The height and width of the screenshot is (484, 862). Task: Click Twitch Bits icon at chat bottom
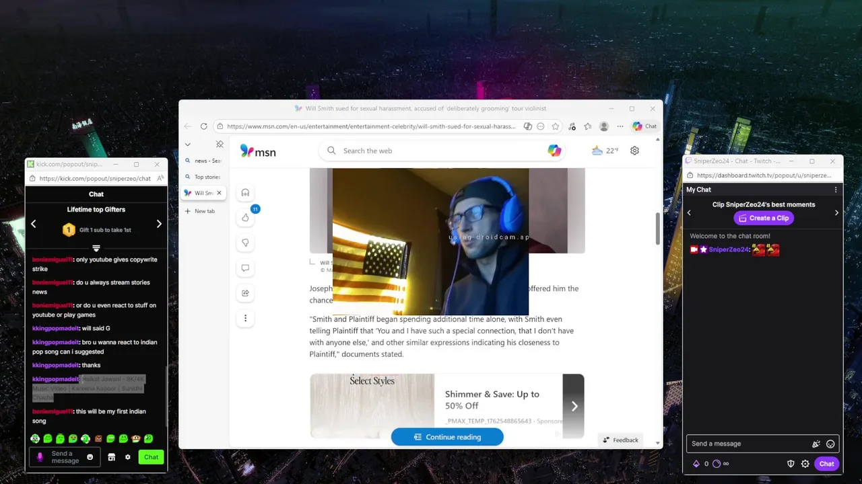tap(696, 464)
